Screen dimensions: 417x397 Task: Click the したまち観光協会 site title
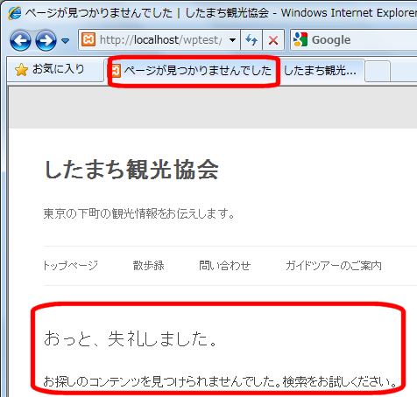[131, 170]
